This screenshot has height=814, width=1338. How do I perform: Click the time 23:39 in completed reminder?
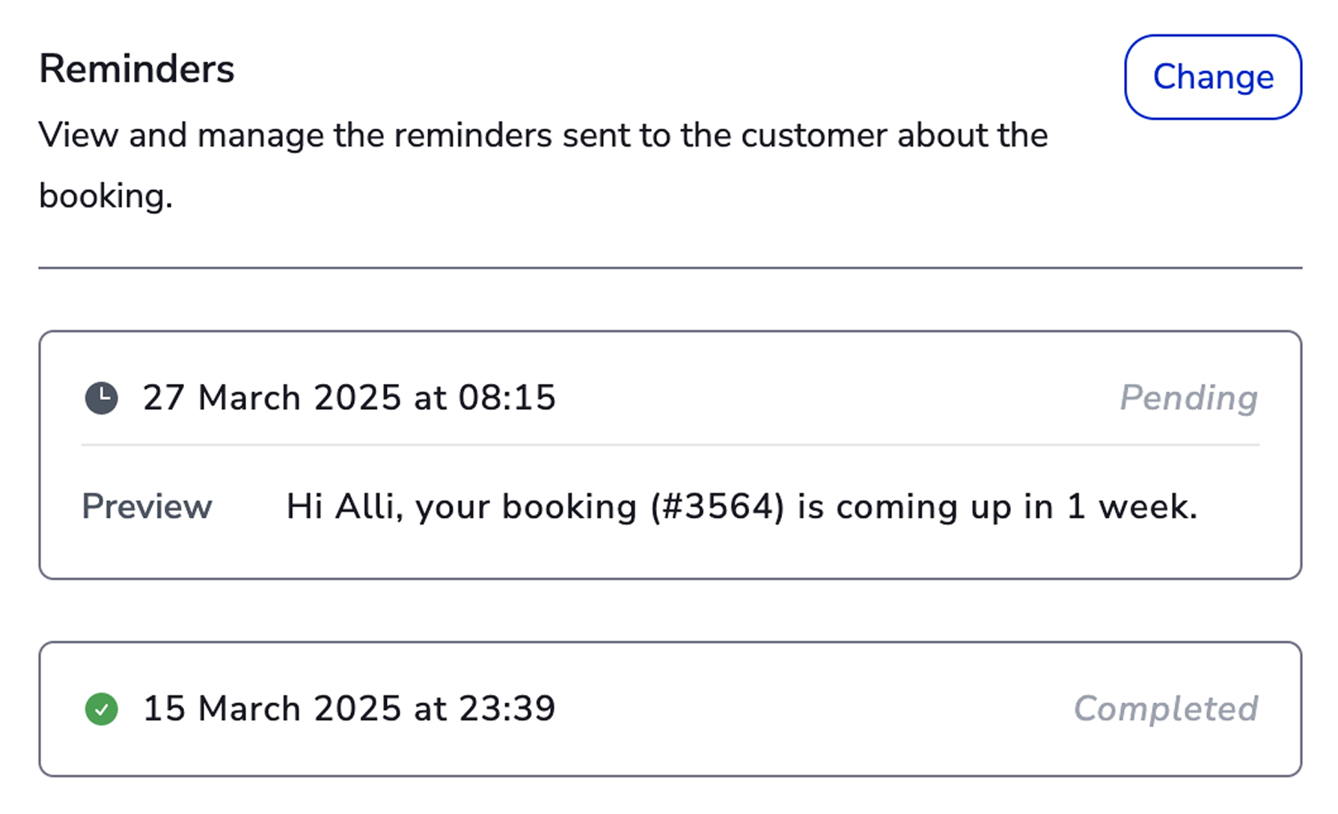coord(507,709)
